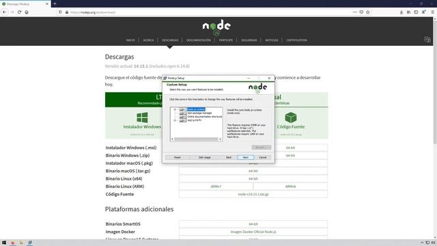Click 64-bit link for Binarios SmartOS
Viewport: 437px width, 246px height.
253,224
